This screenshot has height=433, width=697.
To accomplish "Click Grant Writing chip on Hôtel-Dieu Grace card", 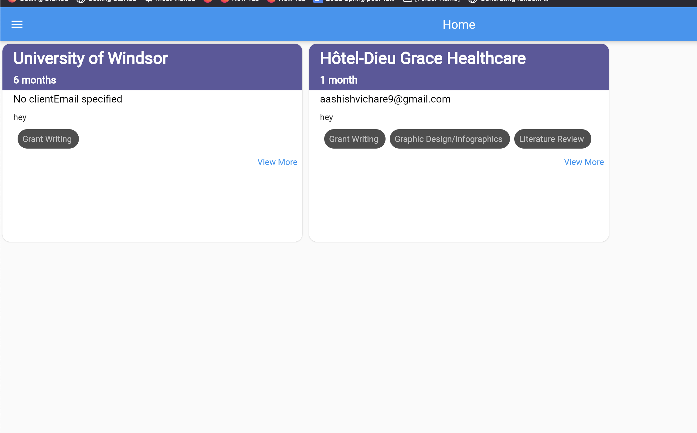I will 354,139.
